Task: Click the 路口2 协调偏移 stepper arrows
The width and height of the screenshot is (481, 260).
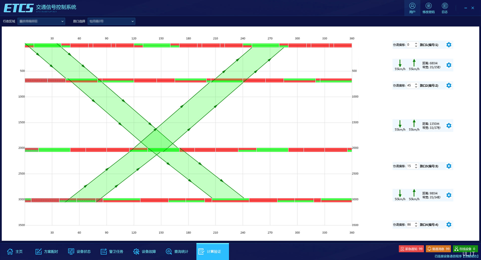Action: (416, 85)
